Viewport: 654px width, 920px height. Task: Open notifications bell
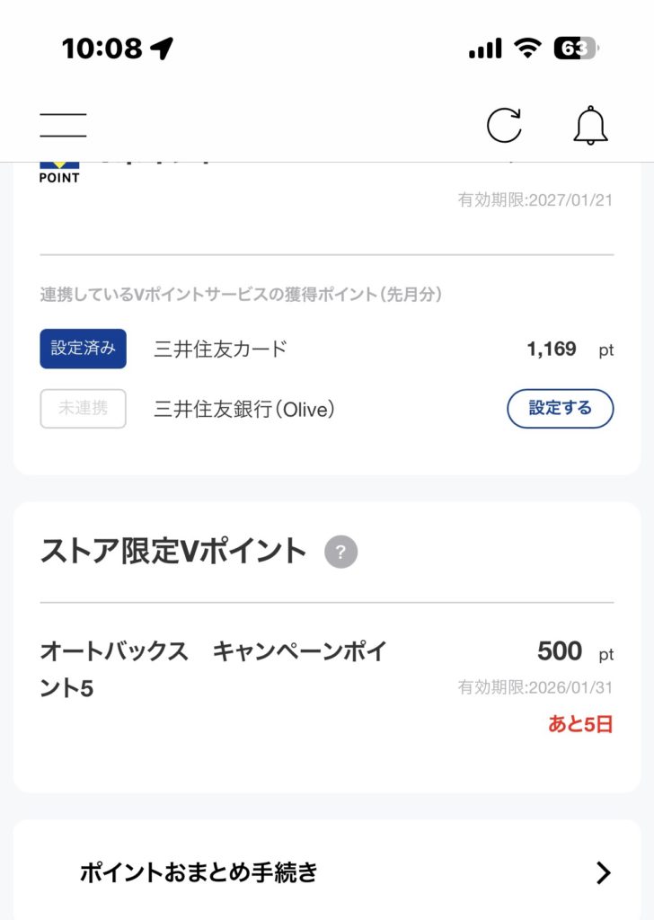(x=590, y=125)
